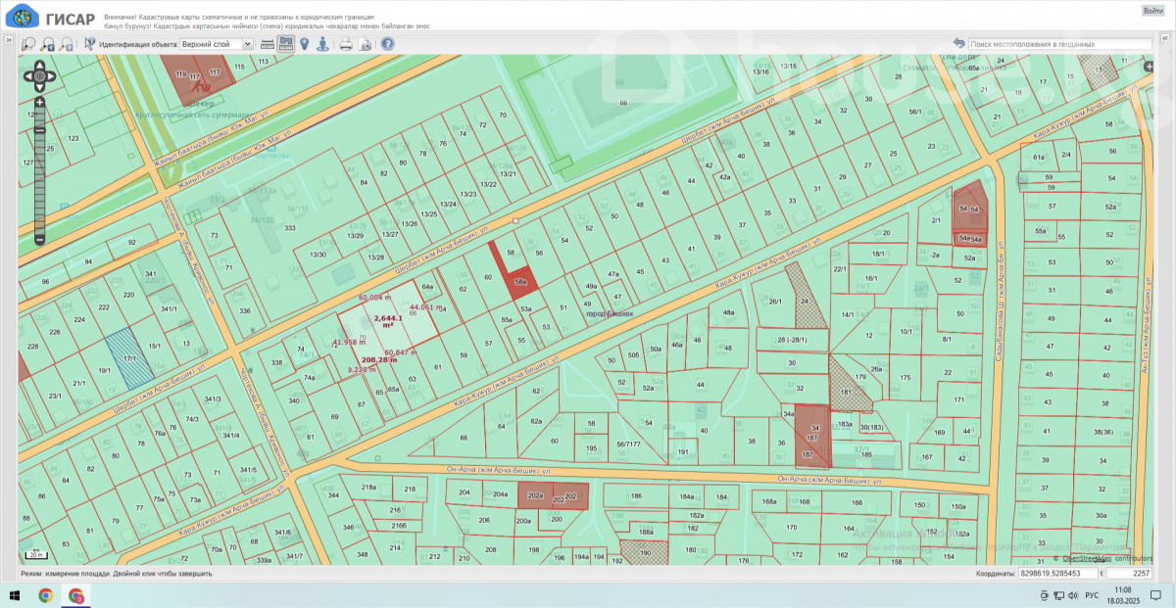1176x608 pixels.
Task: Print the map with printer icon
Action: coord(346,44)
